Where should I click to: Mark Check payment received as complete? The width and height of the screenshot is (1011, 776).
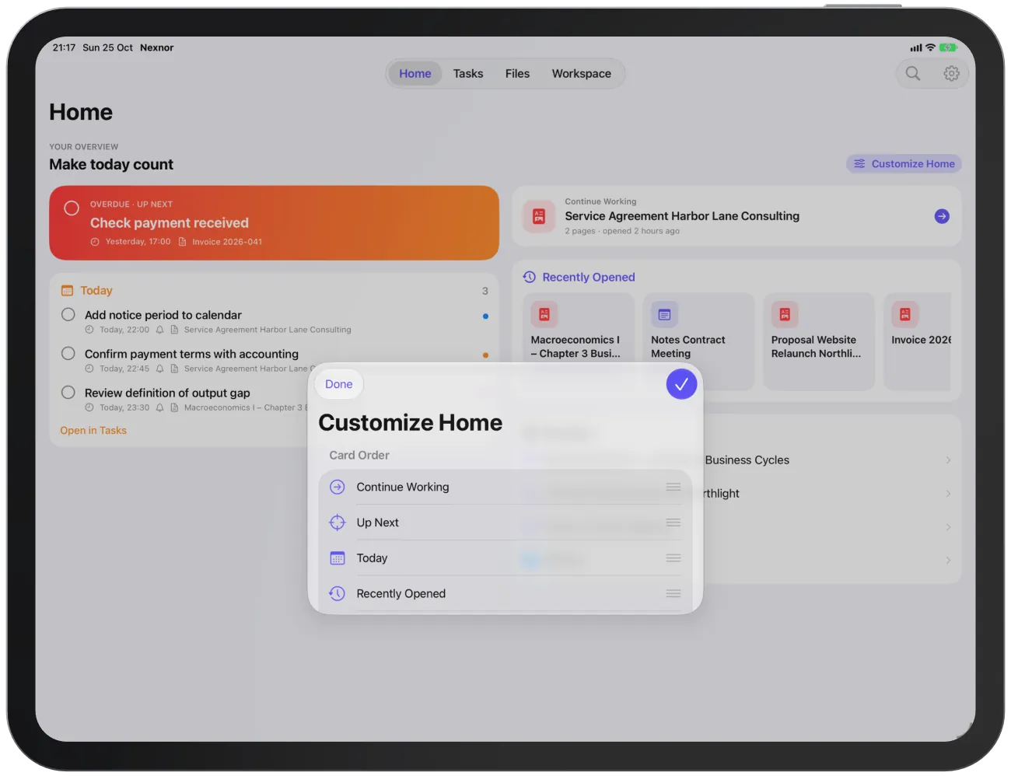(x=72, y=208)
